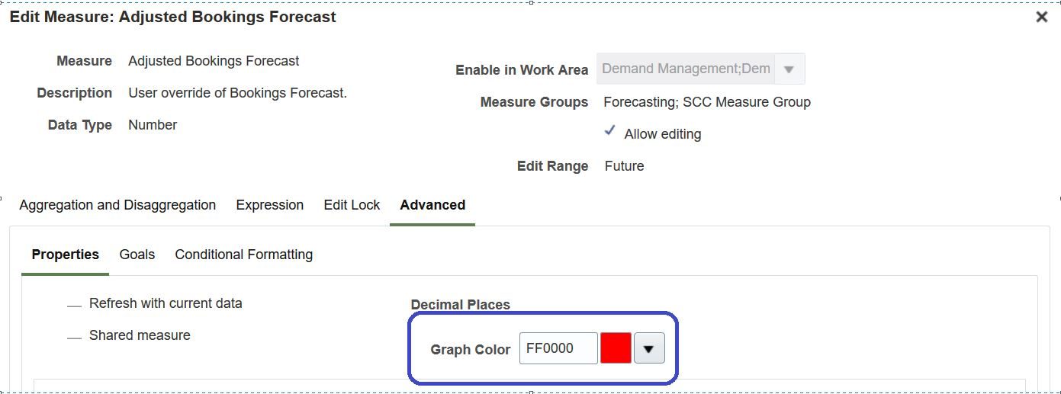The width and height of the screenshot is (1061, 394).
Task: Click the Enable in Work Area field
Action: 686,69
